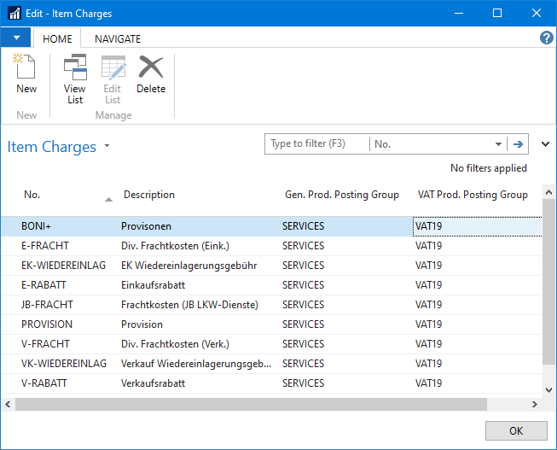Select the BONI+ row number cell
Screen dimensions: 557x450
[36, 226]
